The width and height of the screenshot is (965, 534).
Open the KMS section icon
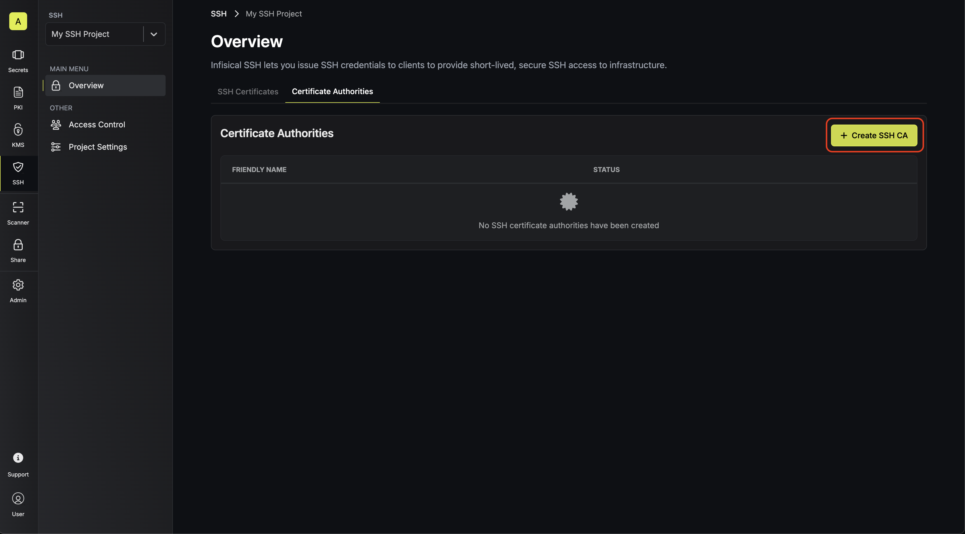point(18,130)
